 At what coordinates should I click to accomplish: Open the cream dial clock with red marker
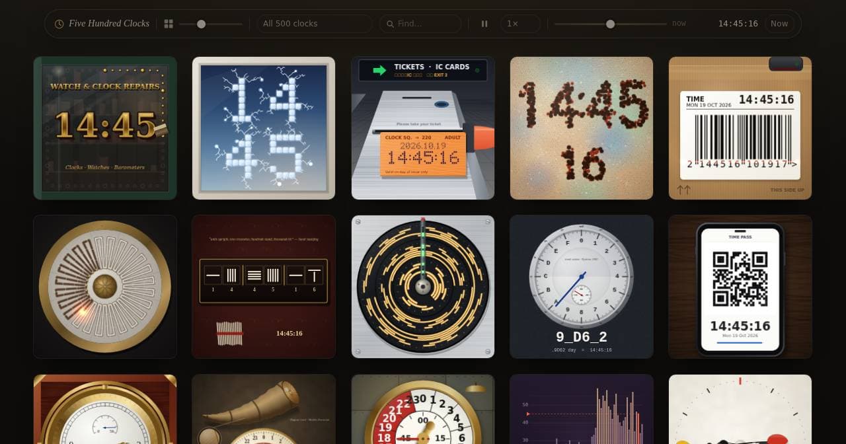pyautogui.click(x=740, y=409)
